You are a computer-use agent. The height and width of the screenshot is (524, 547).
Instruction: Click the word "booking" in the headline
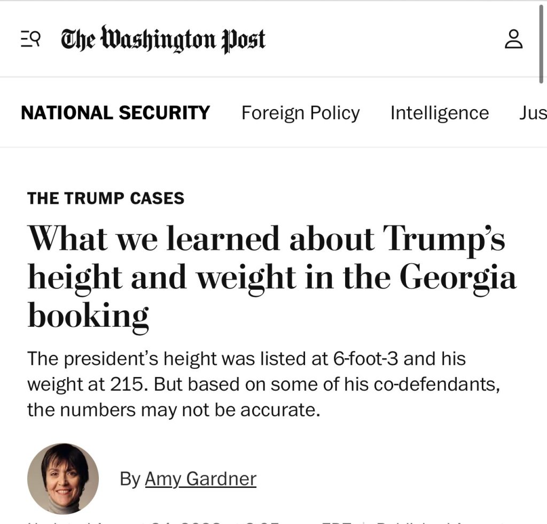click(88, 315)
